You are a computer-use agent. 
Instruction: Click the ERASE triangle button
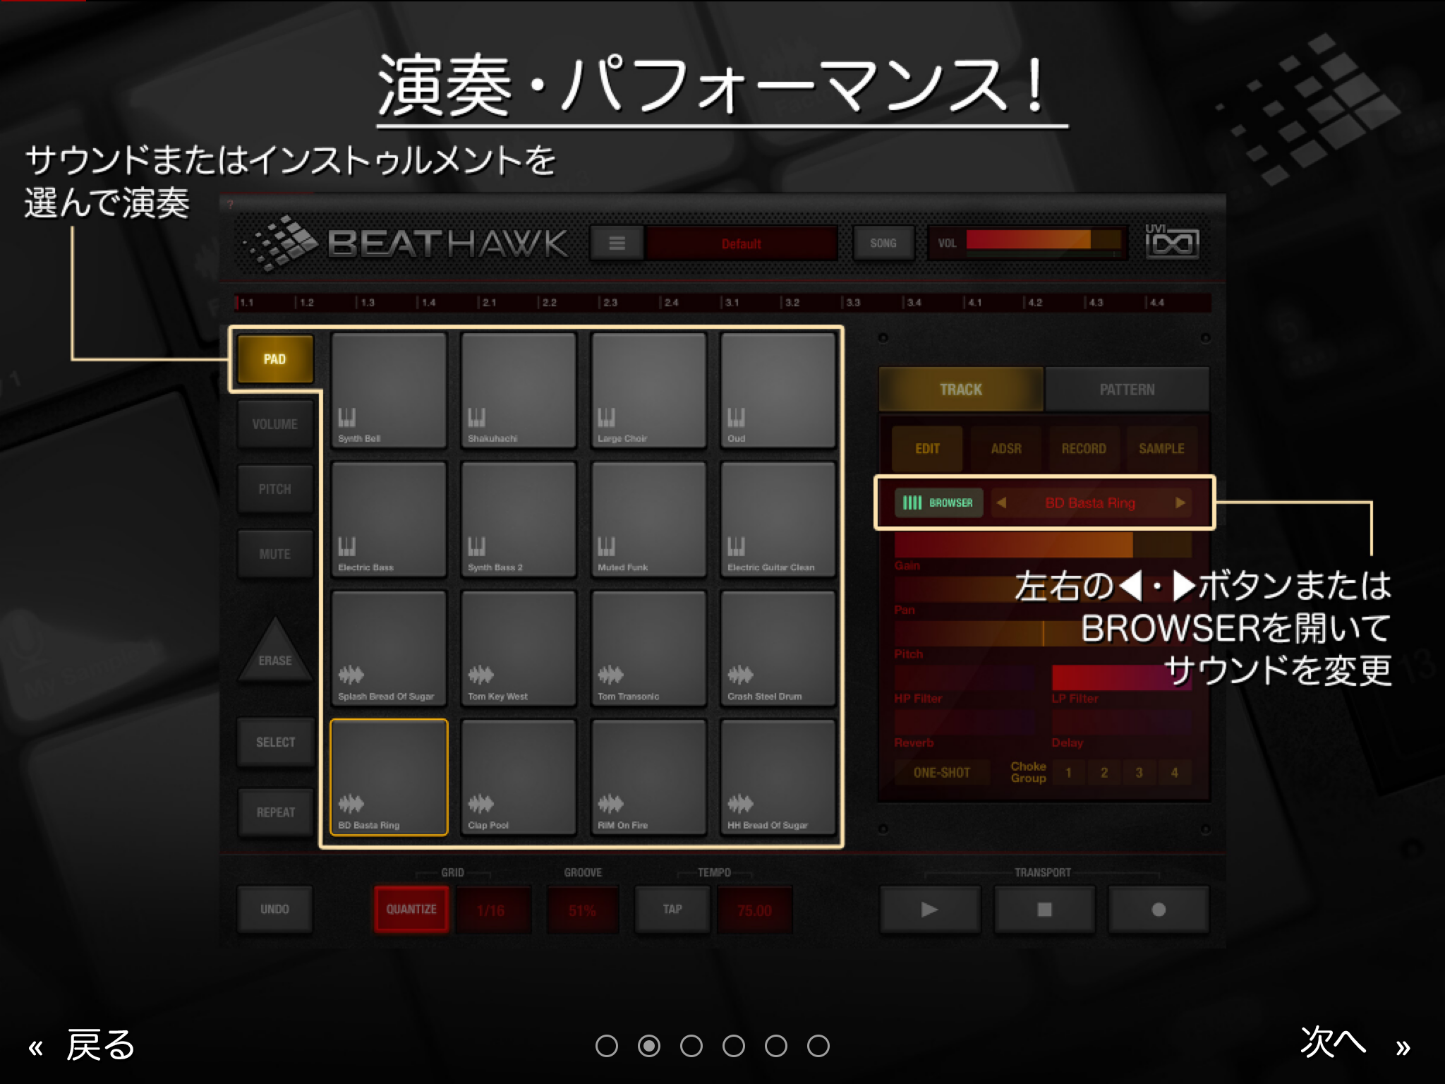tap(275, 651)
